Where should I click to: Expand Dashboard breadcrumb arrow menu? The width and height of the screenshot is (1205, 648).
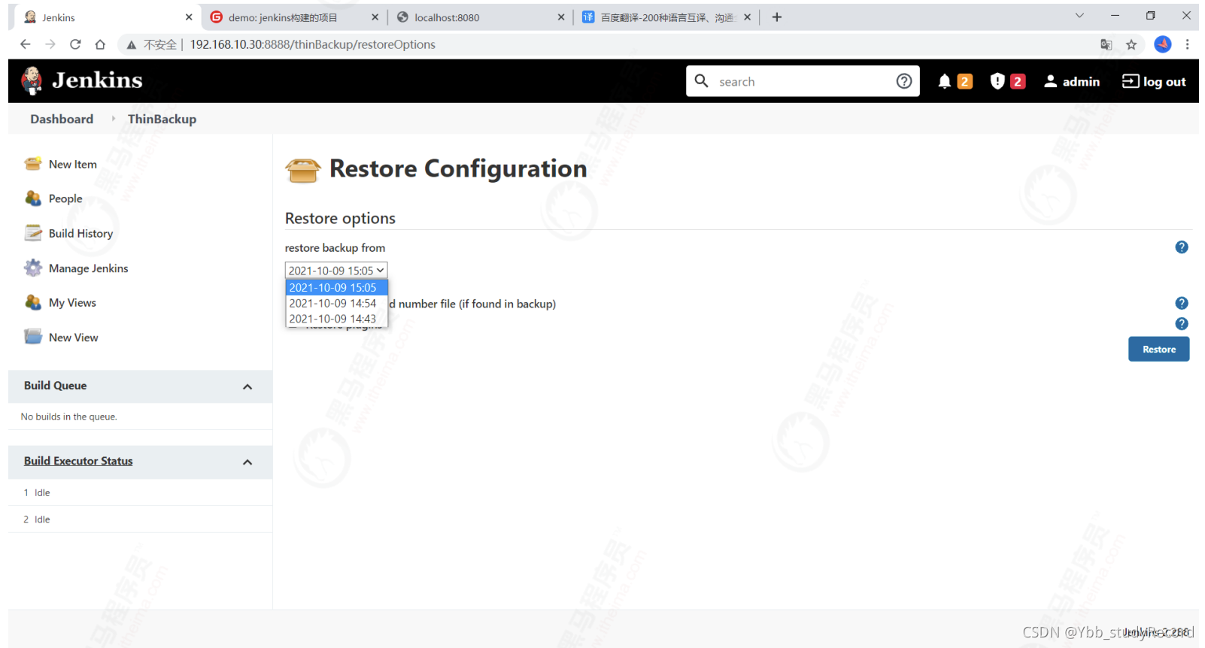click(113, 119)
